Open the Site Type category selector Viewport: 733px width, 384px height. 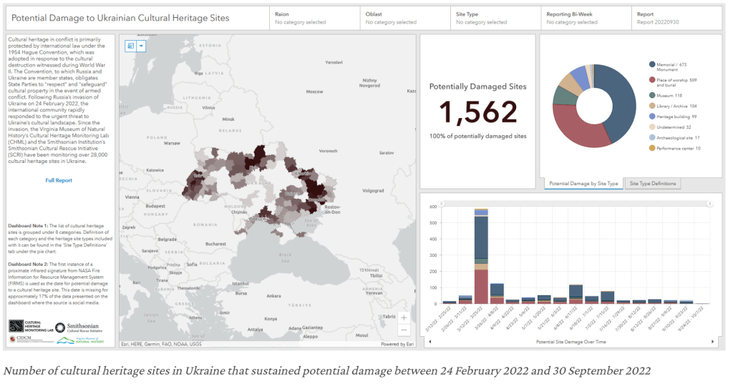point(495,18)
